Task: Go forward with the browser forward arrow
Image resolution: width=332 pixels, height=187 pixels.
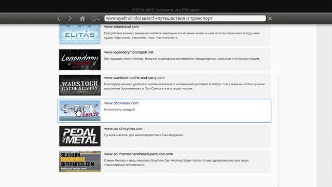Action: point(70,19)
